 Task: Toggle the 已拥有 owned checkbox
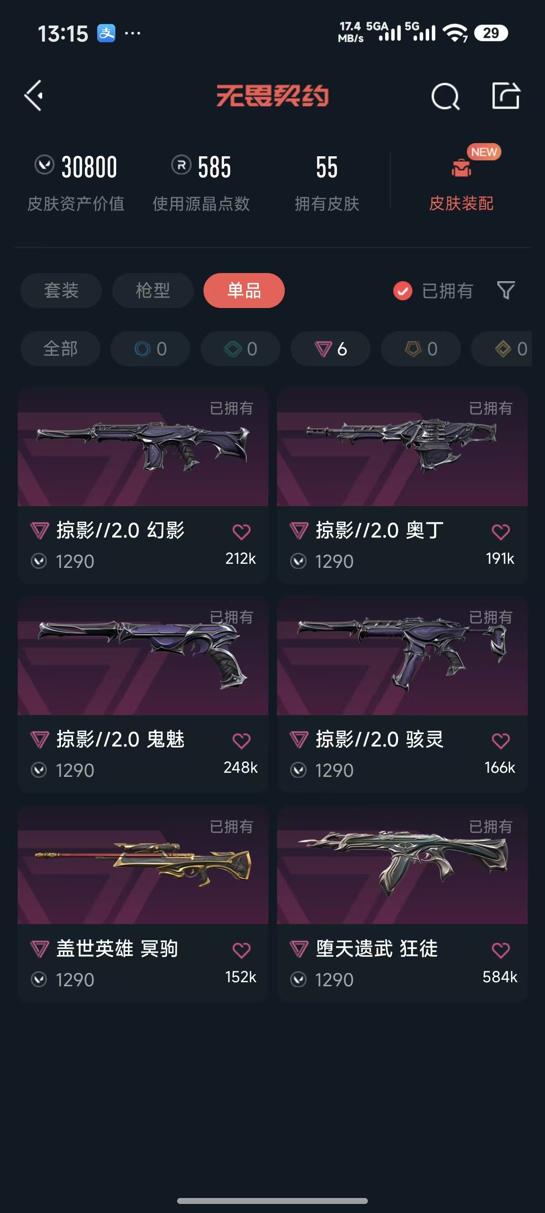pyautogui.click(x=403, y=291)
